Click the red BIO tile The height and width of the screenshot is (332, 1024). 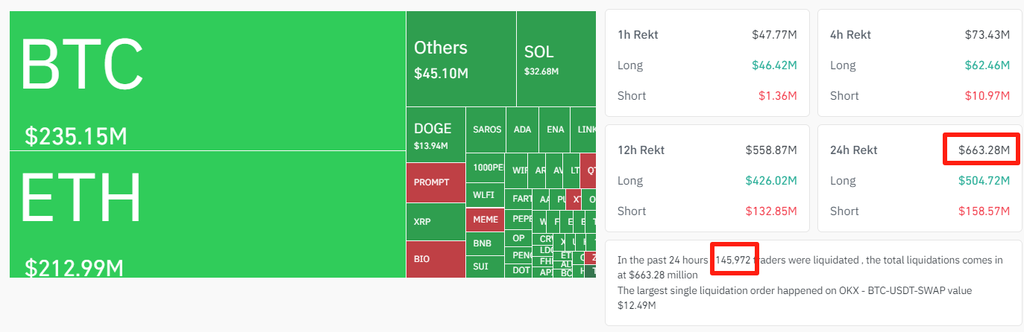click(436, 259)
